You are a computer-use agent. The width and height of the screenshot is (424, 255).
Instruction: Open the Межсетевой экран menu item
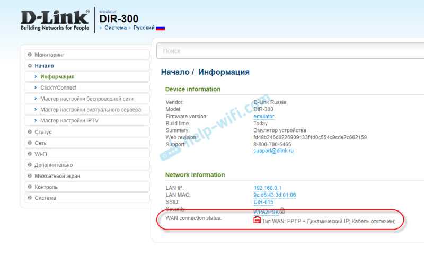click(87, 176)
